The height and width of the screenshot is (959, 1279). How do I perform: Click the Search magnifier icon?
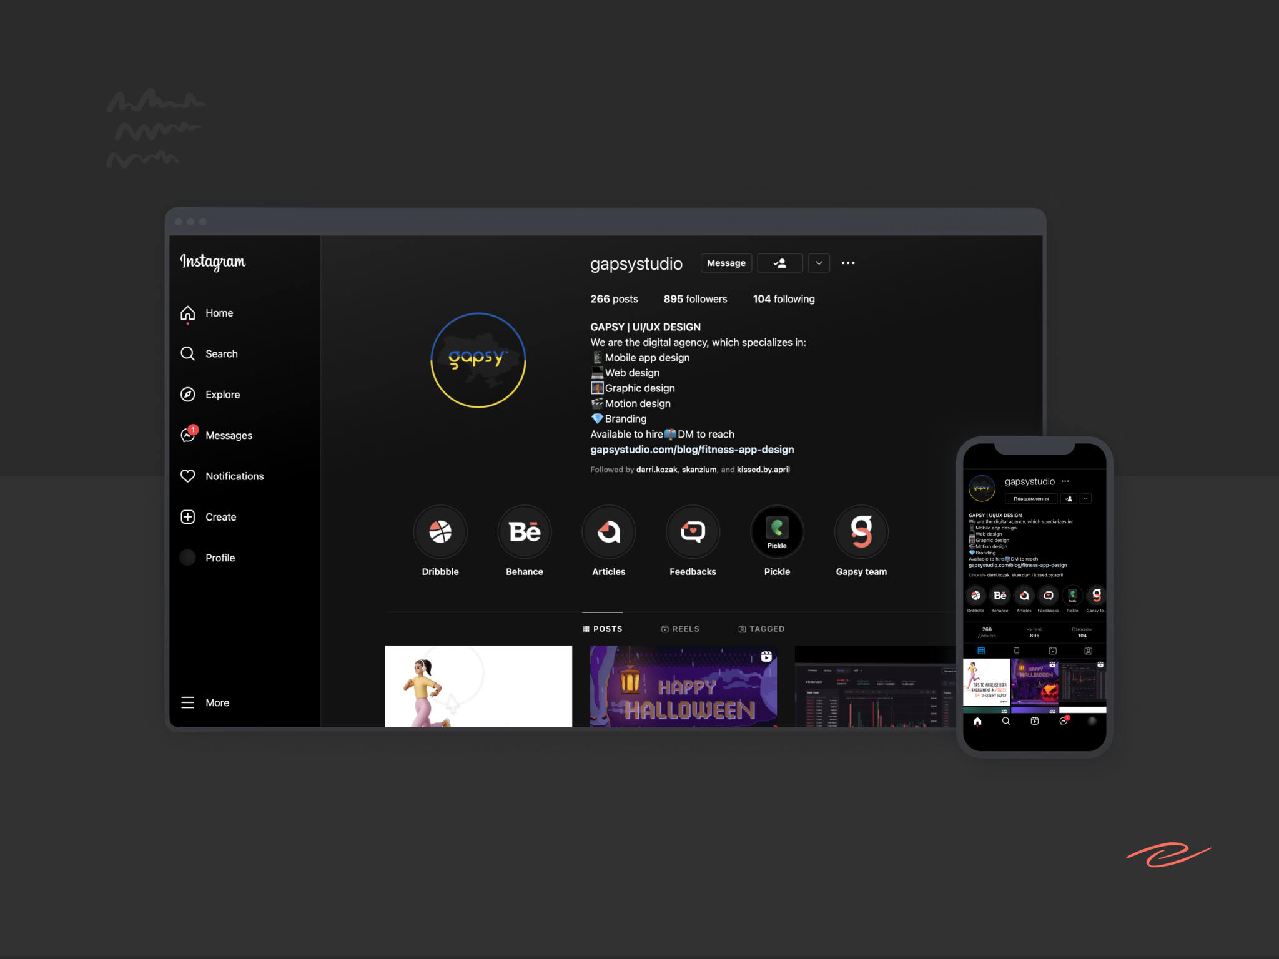tap(188, 353)
